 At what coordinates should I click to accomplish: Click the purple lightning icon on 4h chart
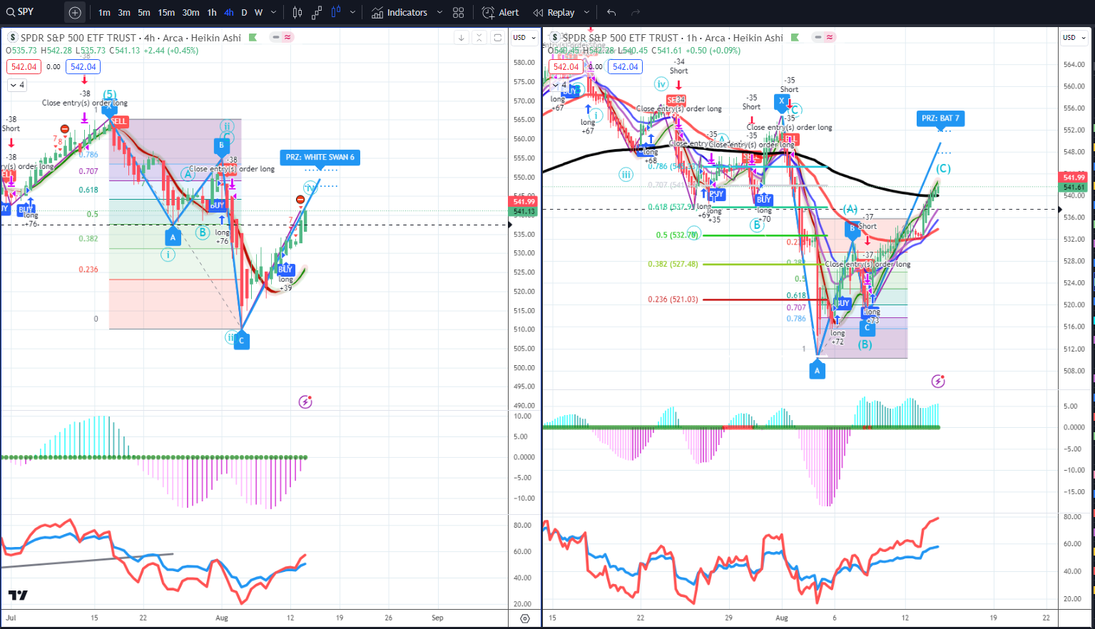[305, 402]
